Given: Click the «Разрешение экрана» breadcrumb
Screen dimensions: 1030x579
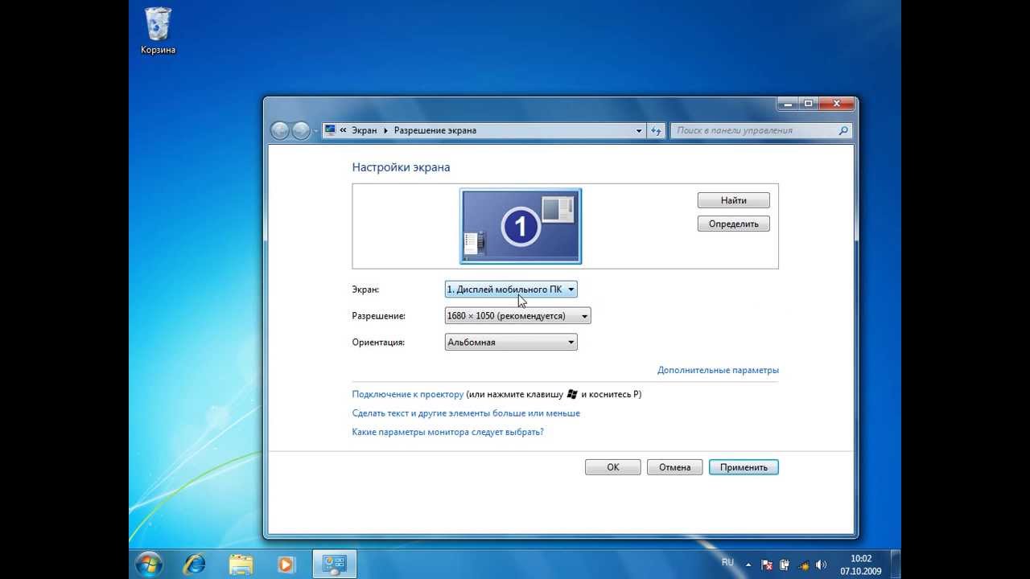Looking at the screenshot, I should 435,130.
